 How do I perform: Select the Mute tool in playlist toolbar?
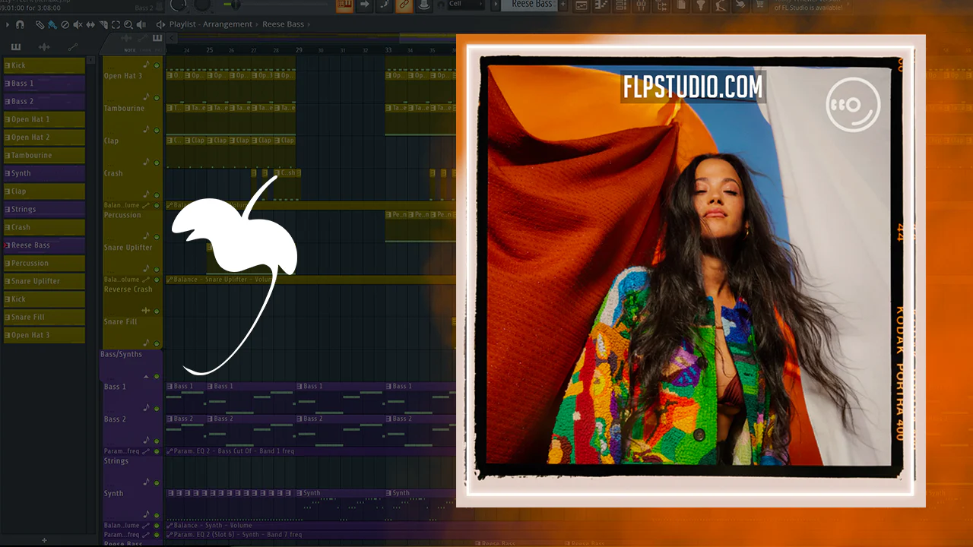(78, 24)
